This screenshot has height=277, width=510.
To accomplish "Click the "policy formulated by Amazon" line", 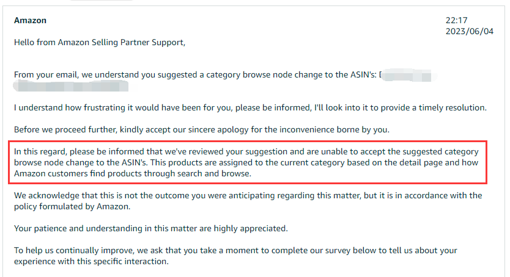I will point(72,207).
